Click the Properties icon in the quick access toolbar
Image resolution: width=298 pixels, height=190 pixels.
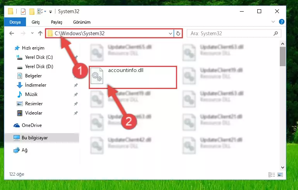pos(23,11)
